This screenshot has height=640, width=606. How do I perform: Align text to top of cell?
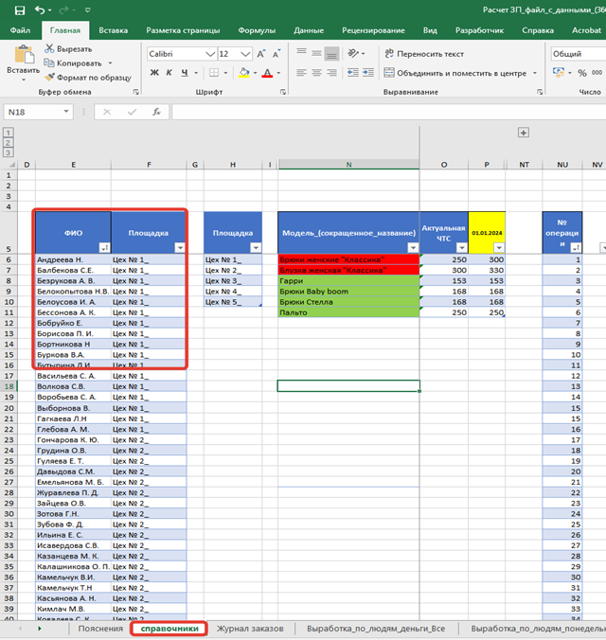click(x=302, y=53)
